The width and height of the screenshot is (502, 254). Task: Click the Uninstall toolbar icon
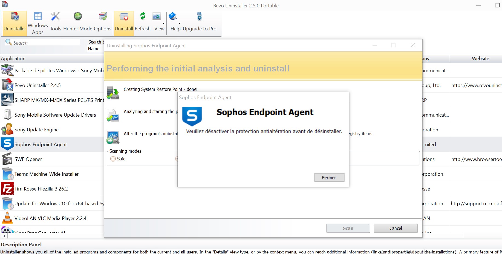(124, 17)
